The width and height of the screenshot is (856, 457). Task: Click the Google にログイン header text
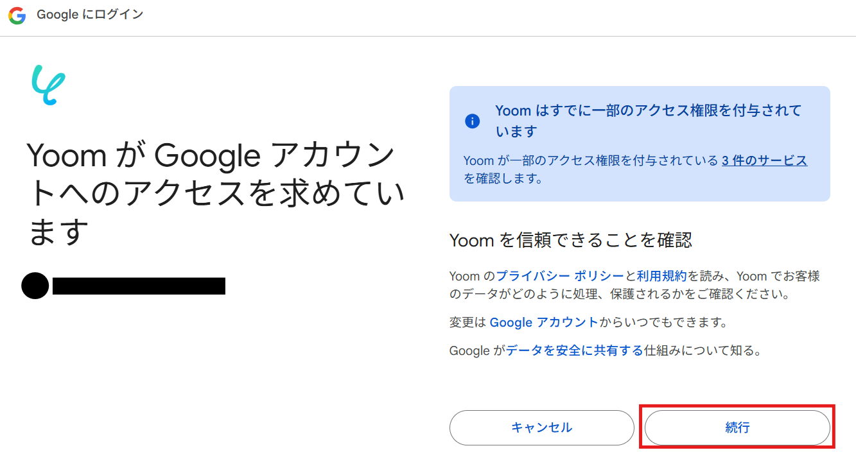pos(90,15)
